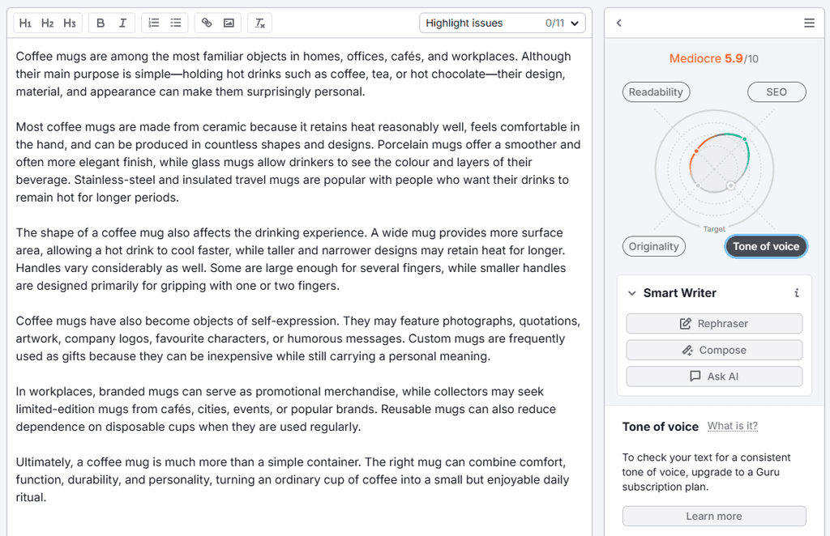Collapse the side panel with back arrow
The image size is (830, 536).
pyautogui.click(x=618, y=23)
